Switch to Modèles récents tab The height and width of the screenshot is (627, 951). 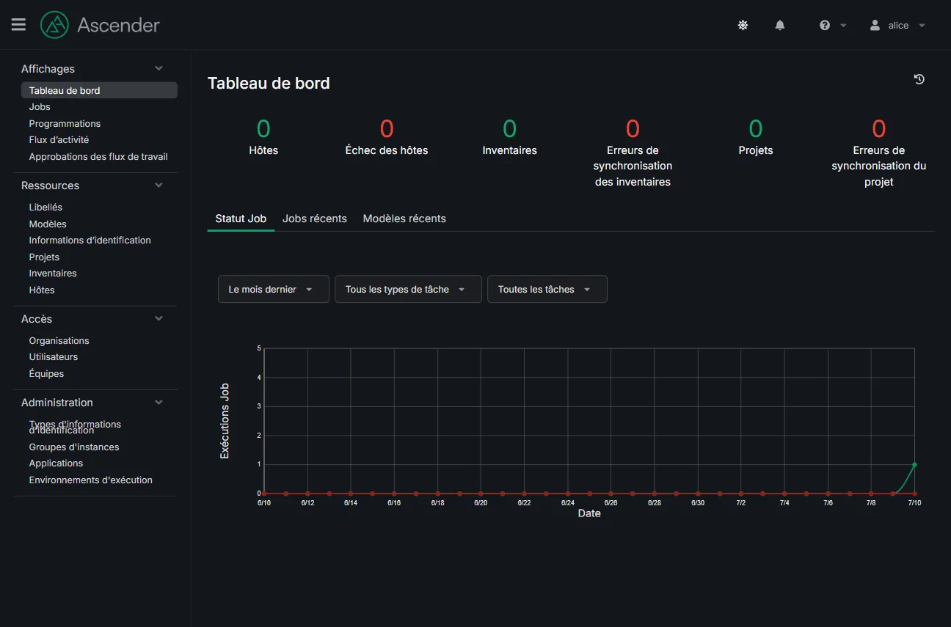[404, 219]
